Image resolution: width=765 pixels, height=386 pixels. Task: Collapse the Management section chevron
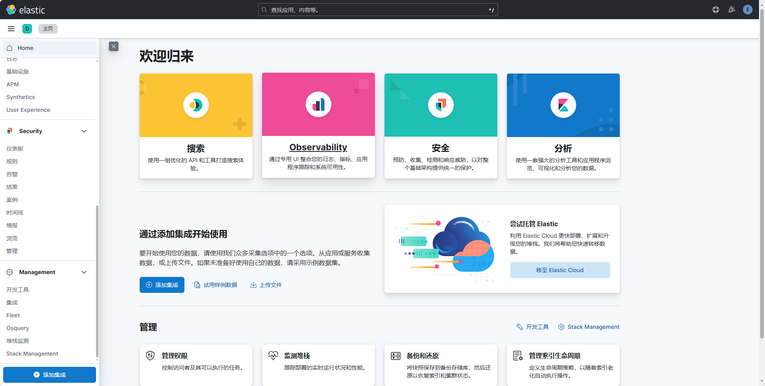point(84,272)
